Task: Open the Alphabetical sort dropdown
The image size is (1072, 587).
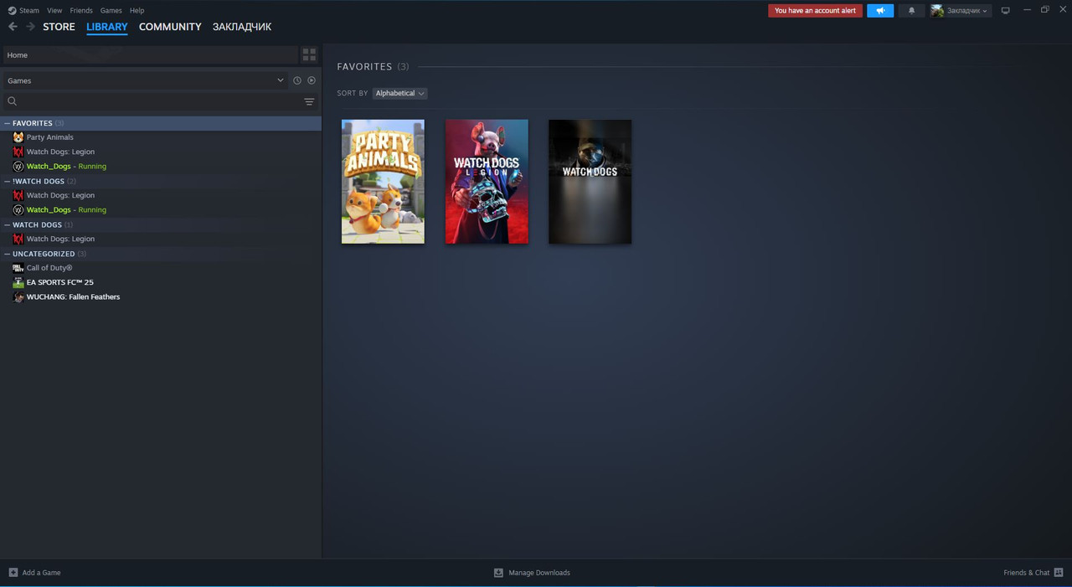Action: pyautogui.click(x=399, y=93)
